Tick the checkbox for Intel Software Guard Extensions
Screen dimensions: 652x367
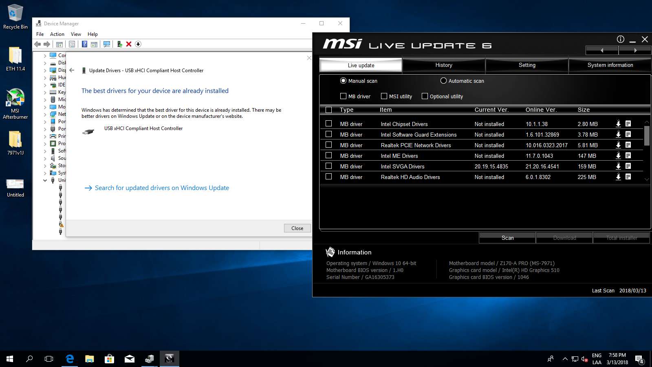click(329, 134)
